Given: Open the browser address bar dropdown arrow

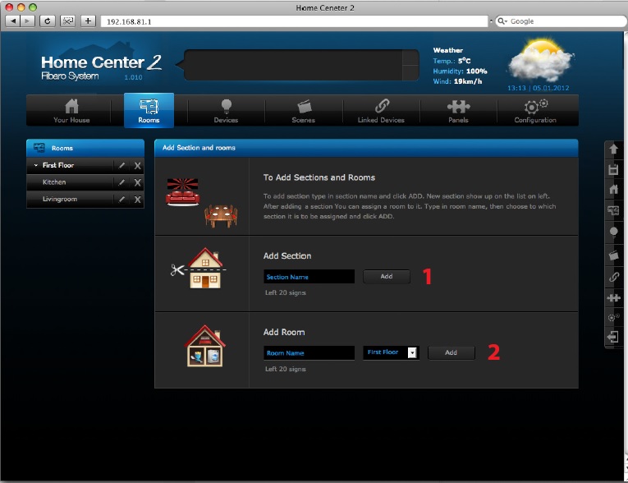Looking at the screenshot, I should click(x=490, y=21).
